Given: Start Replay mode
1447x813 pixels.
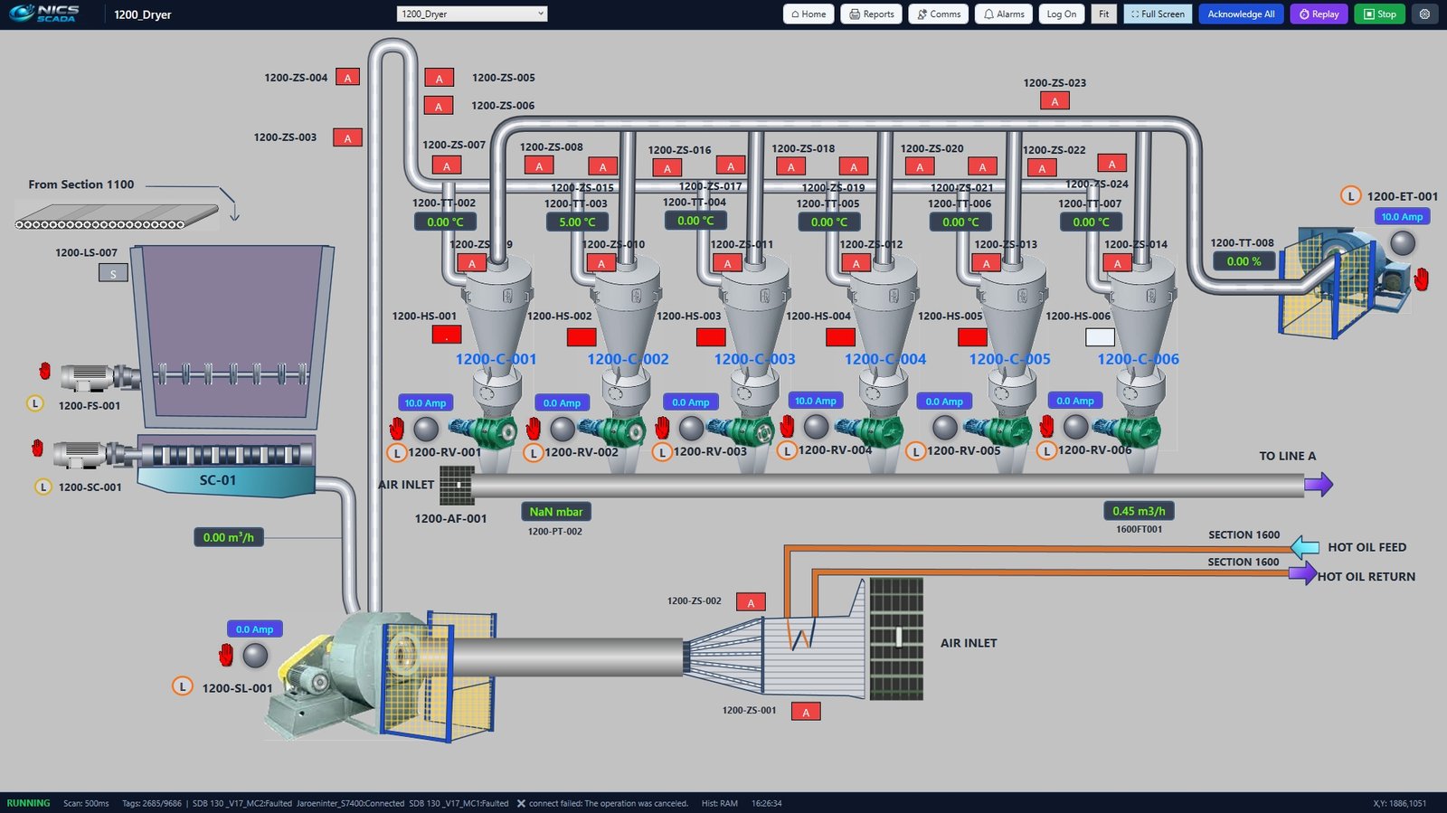Looking at the screenshot, I should pyautogui.click(x=1319, y=14).
